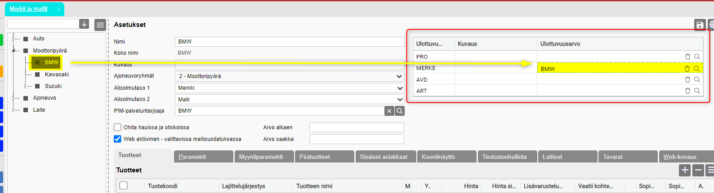Viewport: 714px width, 193px height.
Task: Uncheck Web aktiivinen checkbox
Action: coord(118,139)
